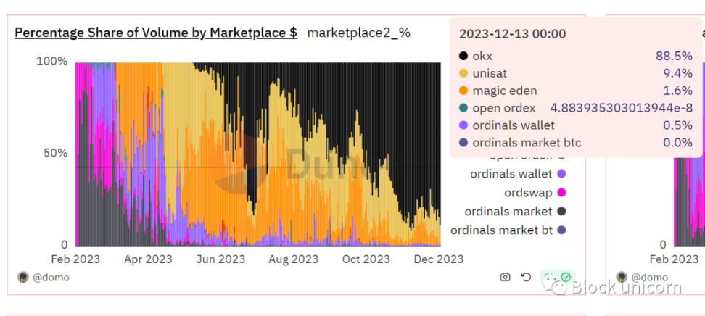705x316 pixels.
Task: Click the unisat 9.4% tooltip row
Action: point(575,73)
